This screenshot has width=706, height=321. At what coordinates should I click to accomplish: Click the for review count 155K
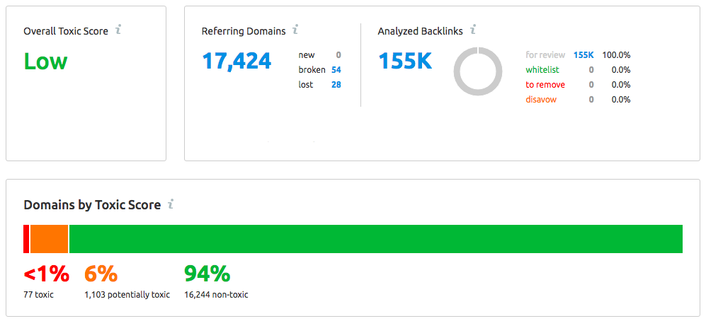583,55
